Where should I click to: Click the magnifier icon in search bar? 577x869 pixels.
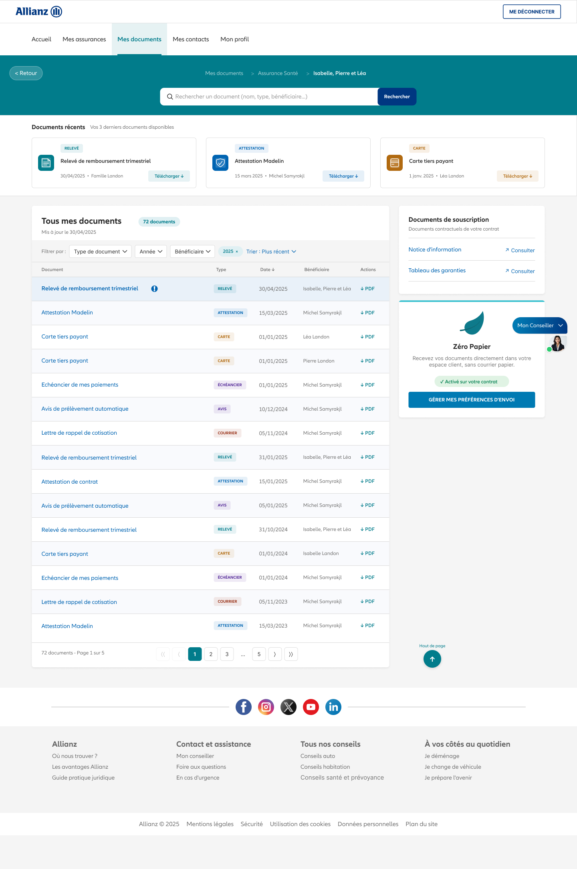[x=170, y=97]
